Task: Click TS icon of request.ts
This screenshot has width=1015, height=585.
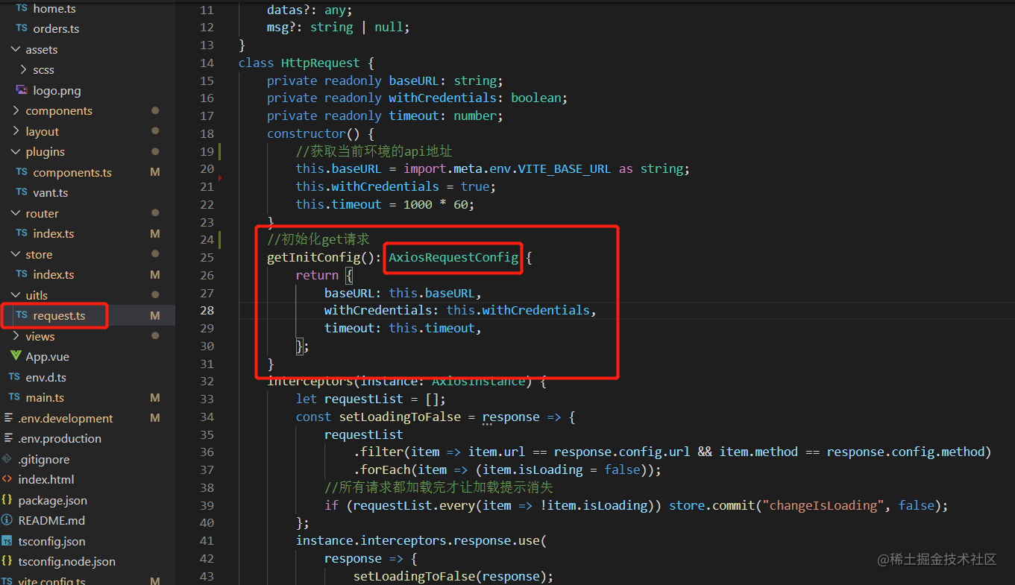Action: click(22, 315)
